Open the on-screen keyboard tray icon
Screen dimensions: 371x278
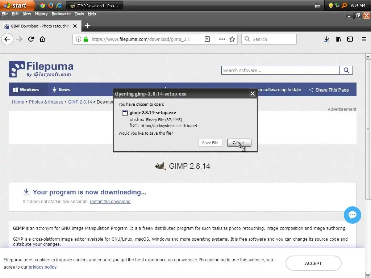pos(317,6)
